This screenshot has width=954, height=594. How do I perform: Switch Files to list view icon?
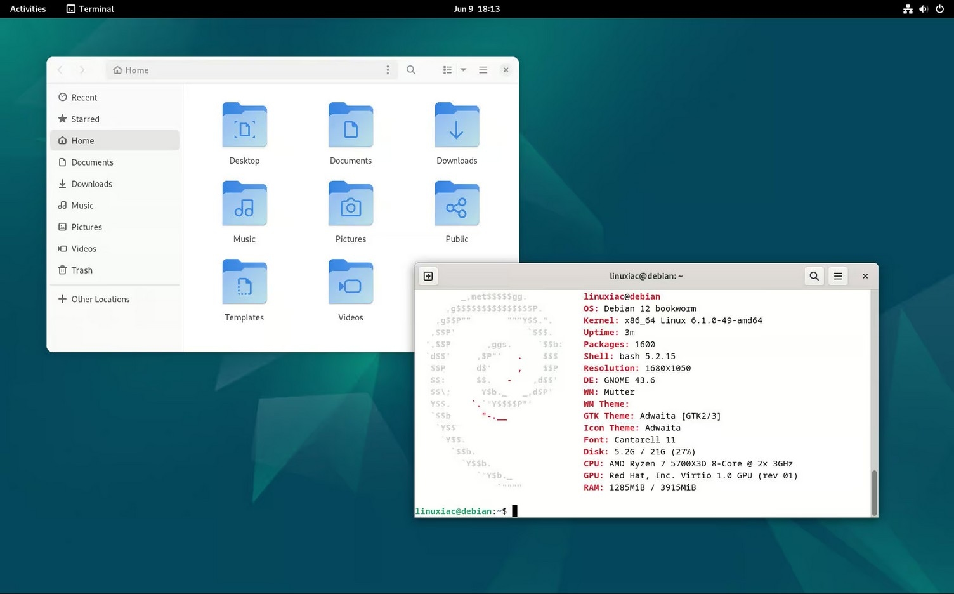447,70
